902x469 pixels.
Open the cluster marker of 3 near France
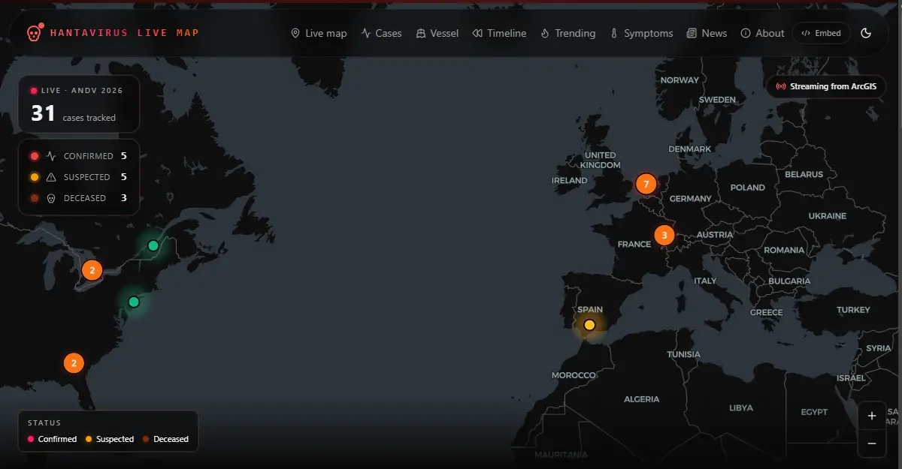point(664,235)
